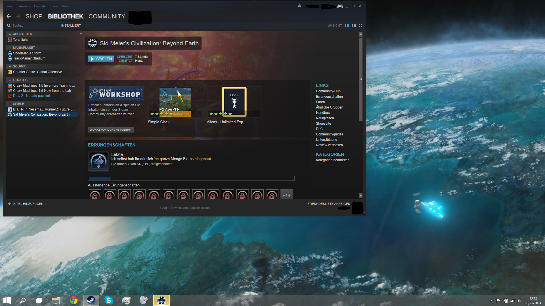Click Kategorien bearbeiten link

pos(334,160)
